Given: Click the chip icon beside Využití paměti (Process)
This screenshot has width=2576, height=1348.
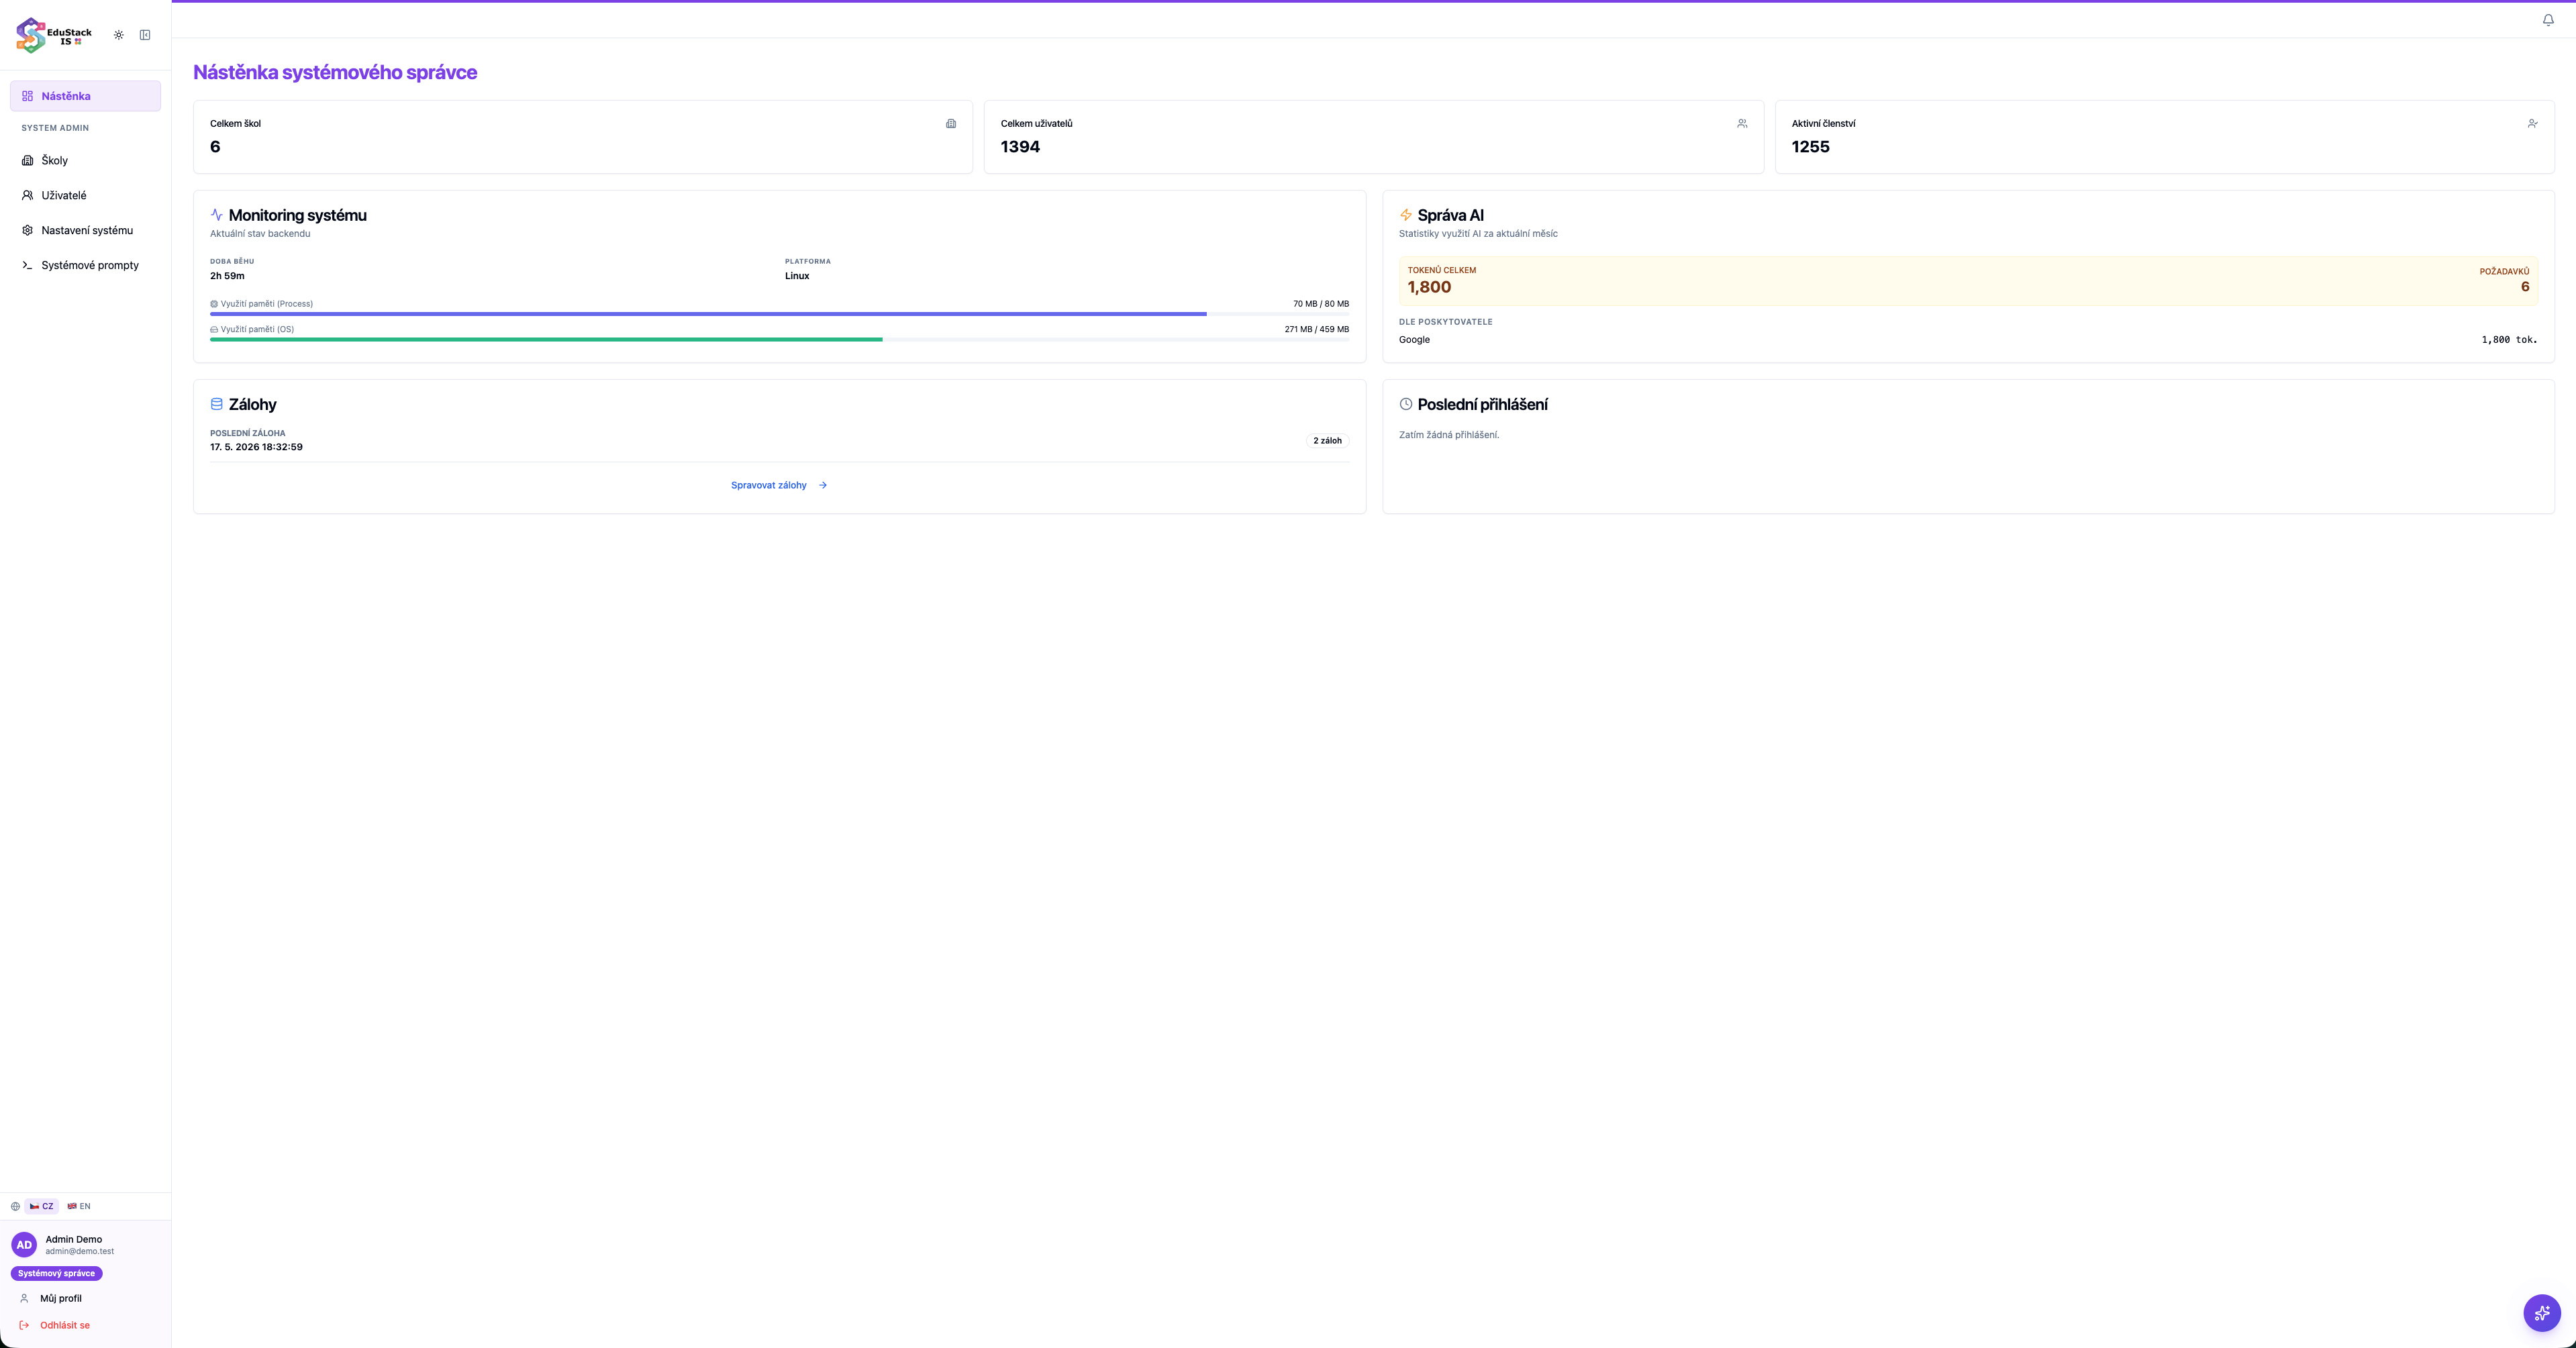Looking at the screenshot, I should click(x=214, y=304).
